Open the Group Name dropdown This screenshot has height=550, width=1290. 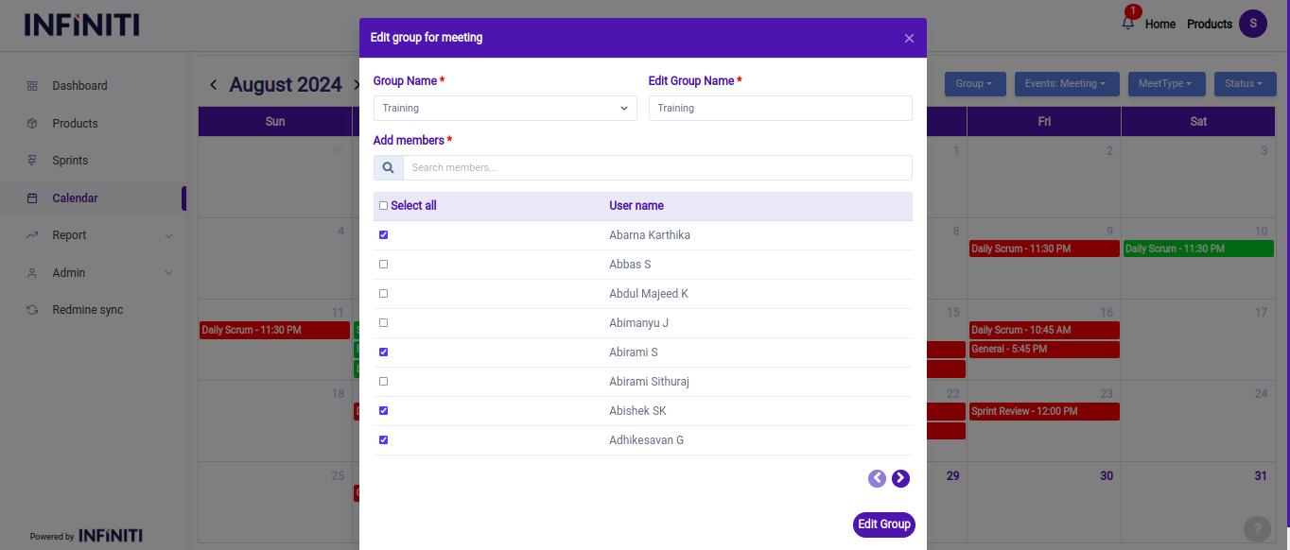(x=505, y=109)
